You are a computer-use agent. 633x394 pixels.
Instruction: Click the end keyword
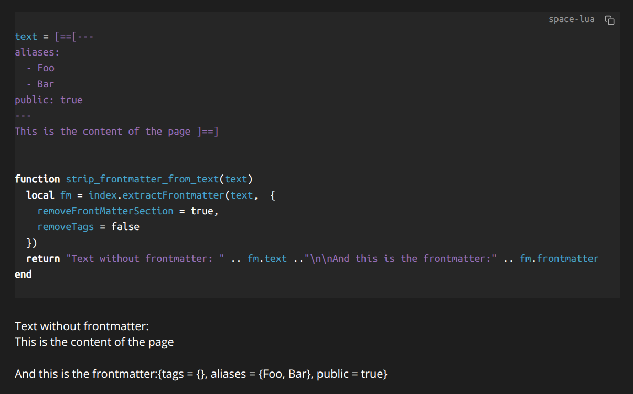point(23,275)
